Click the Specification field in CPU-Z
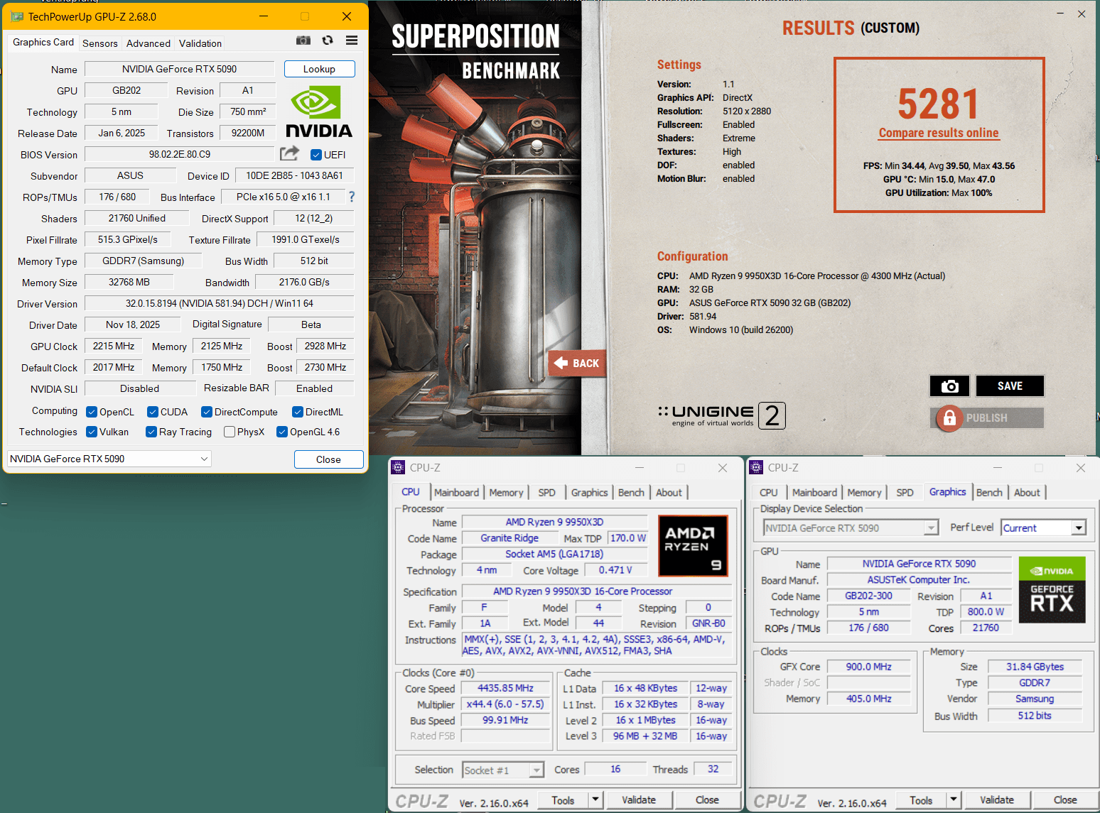The height and width of the screenshot is (813, 1100). point(596,591)
